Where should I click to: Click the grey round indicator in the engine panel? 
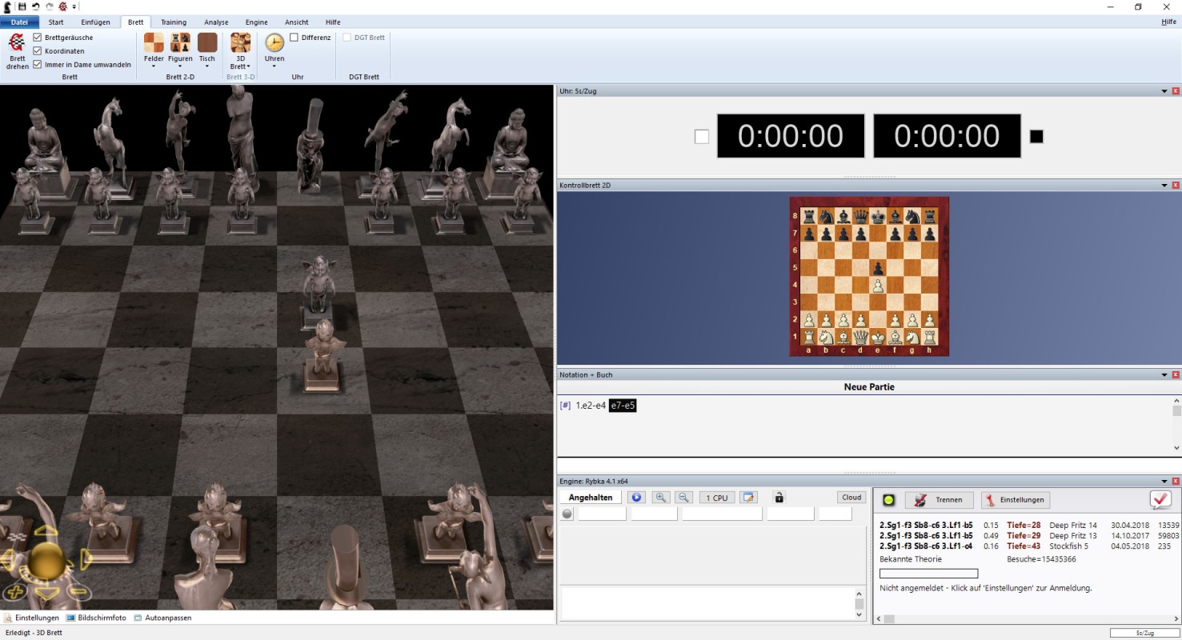pyautogui.click(x=567, y=514)
